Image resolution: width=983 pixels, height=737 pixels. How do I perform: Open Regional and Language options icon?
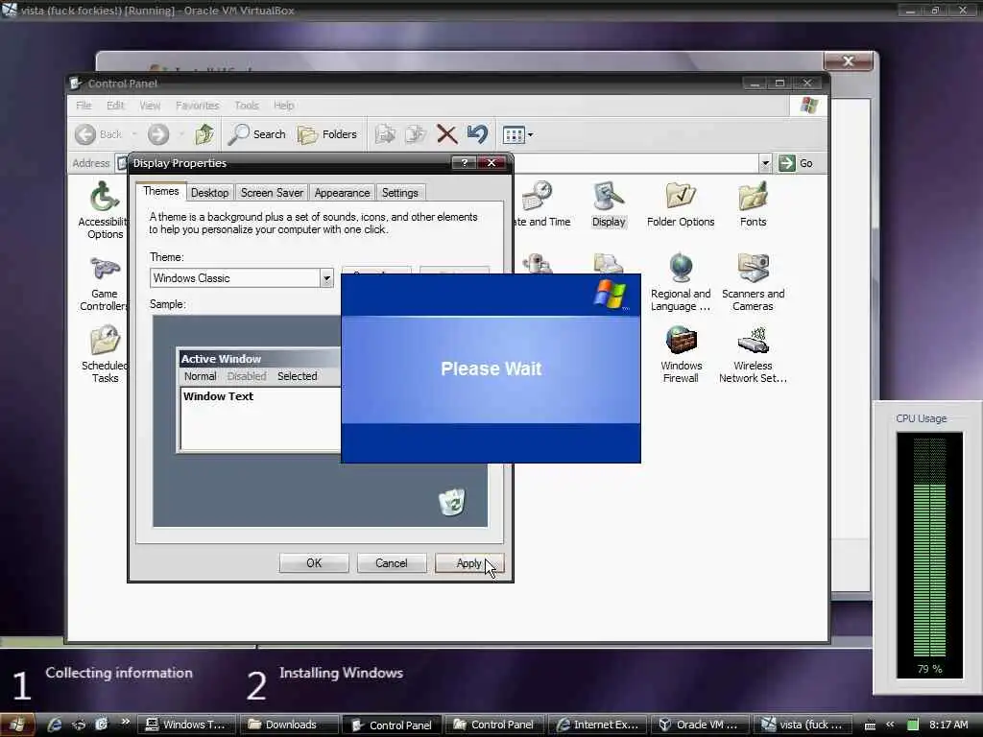coord(681,282)
